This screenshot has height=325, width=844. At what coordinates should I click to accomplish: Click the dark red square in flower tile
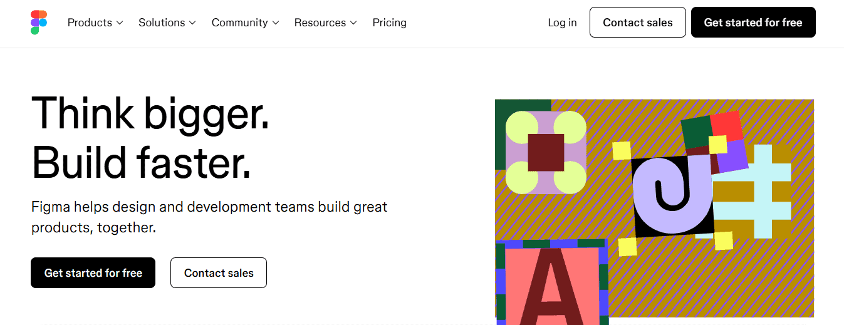[546, 152]
